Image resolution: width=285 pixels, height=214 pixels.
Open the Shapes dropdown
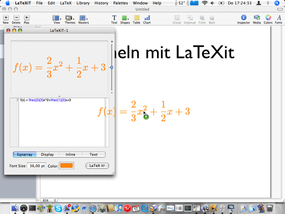click(125, 18)
